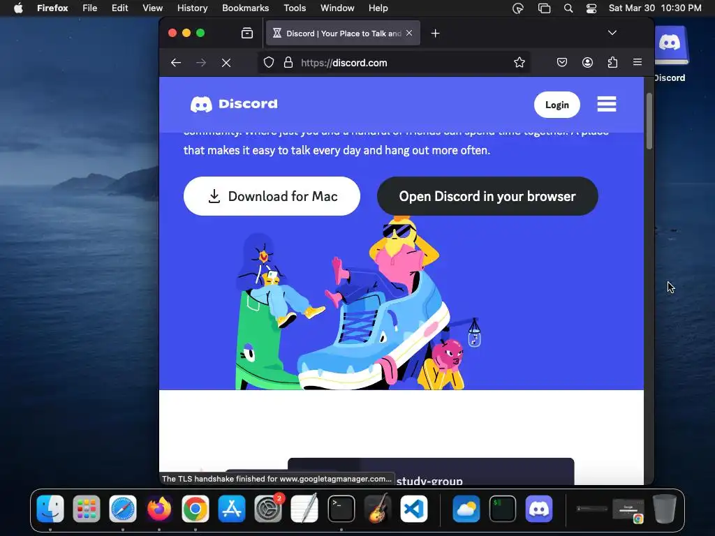
Task: Expand the list all tabs chevron
Action: (612, 33)
